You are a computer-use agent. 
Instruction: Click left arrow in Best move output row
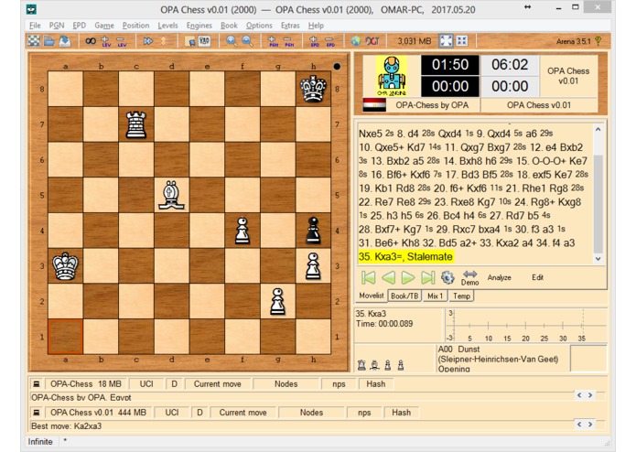(579, 424)
